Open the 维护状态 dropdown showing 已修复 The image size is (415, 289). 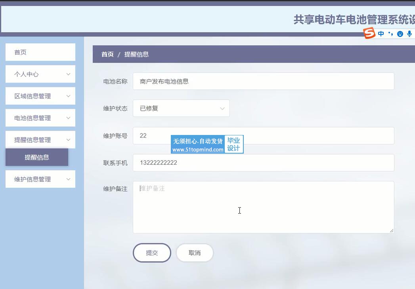(x=181, y=108)
